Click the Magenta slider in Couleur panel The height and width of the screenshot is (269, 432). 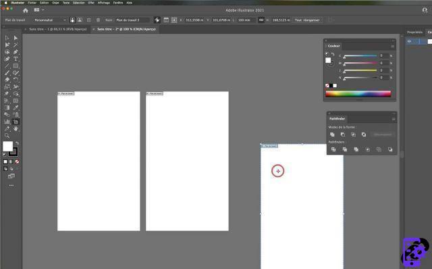[x=360, y=63]
